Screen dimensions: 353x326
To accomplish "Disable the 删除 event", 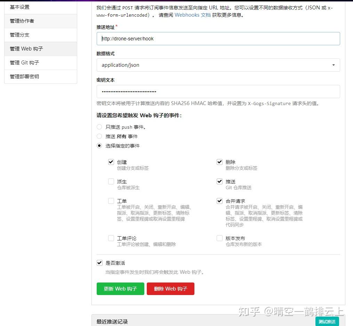I will 219,162.
